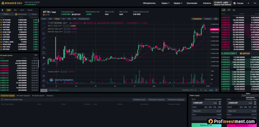The image size is (259, 127).
Task: Click Отменить продажу button
Action: tap(176, 100)
